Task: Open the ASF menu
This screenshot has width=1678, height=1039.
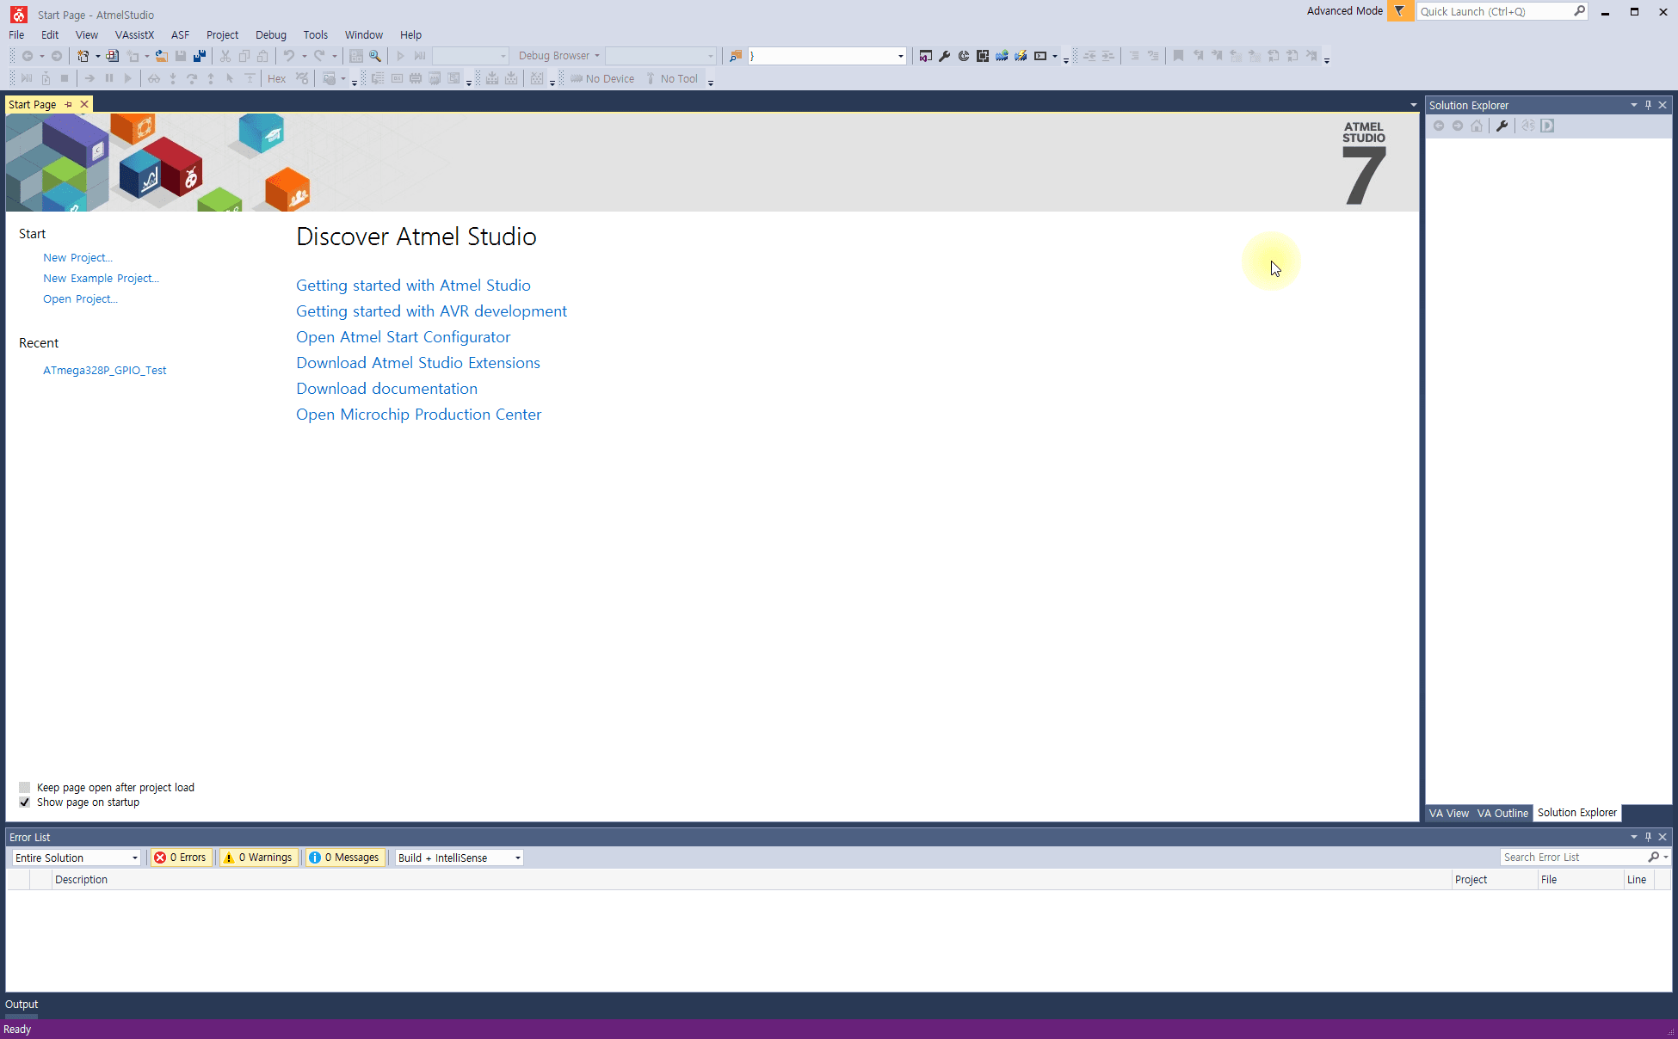Action: (x=180, y=35)
